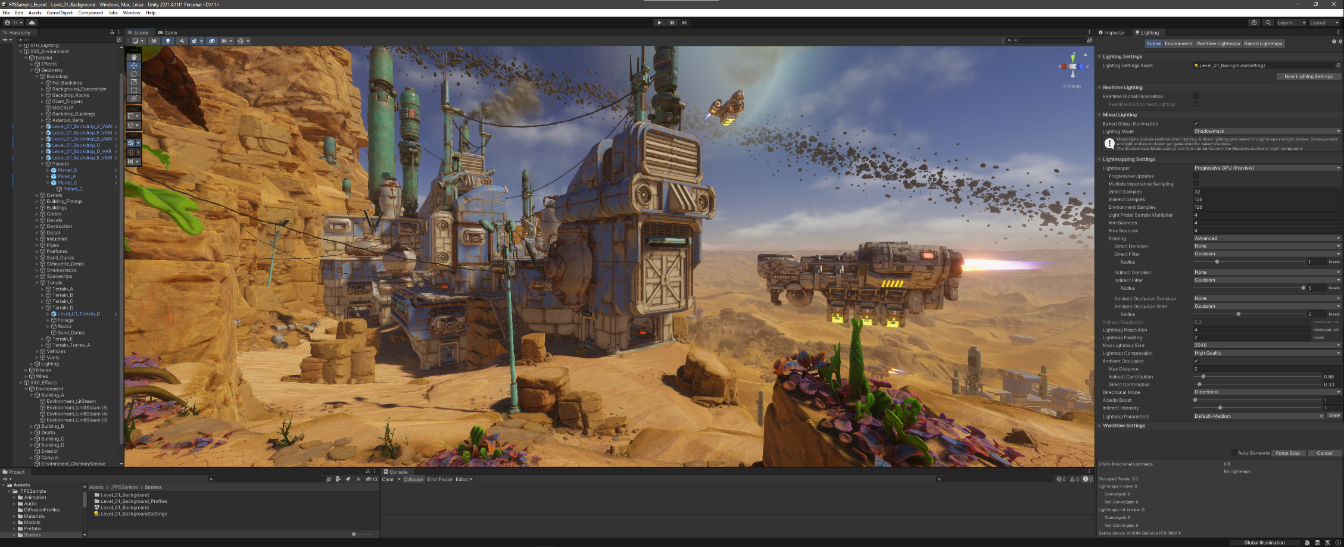Click the Project favorites star icon
This screenshot has width=1344, height=547.
(358, 479)
